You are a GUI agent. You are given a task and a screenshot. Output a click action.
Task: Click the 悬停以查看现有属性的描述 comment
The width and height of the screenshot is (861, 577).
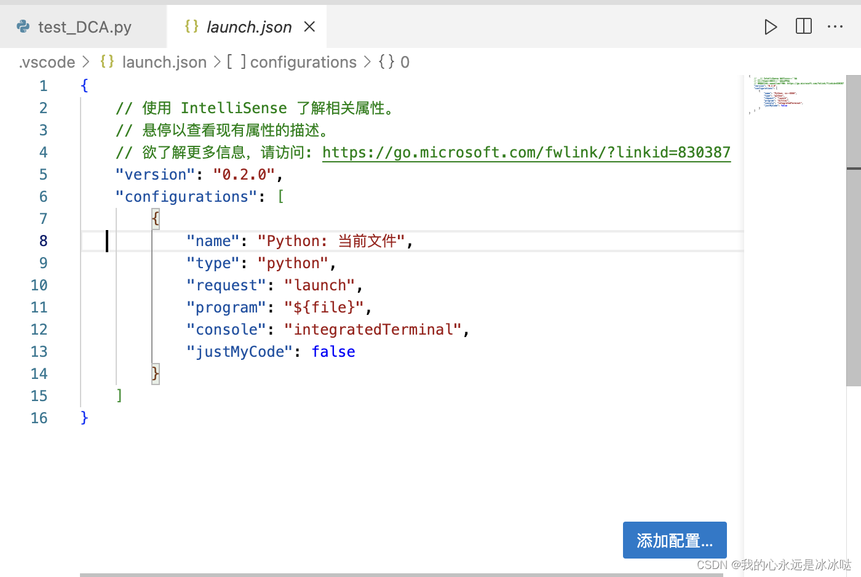coord(224,130)
